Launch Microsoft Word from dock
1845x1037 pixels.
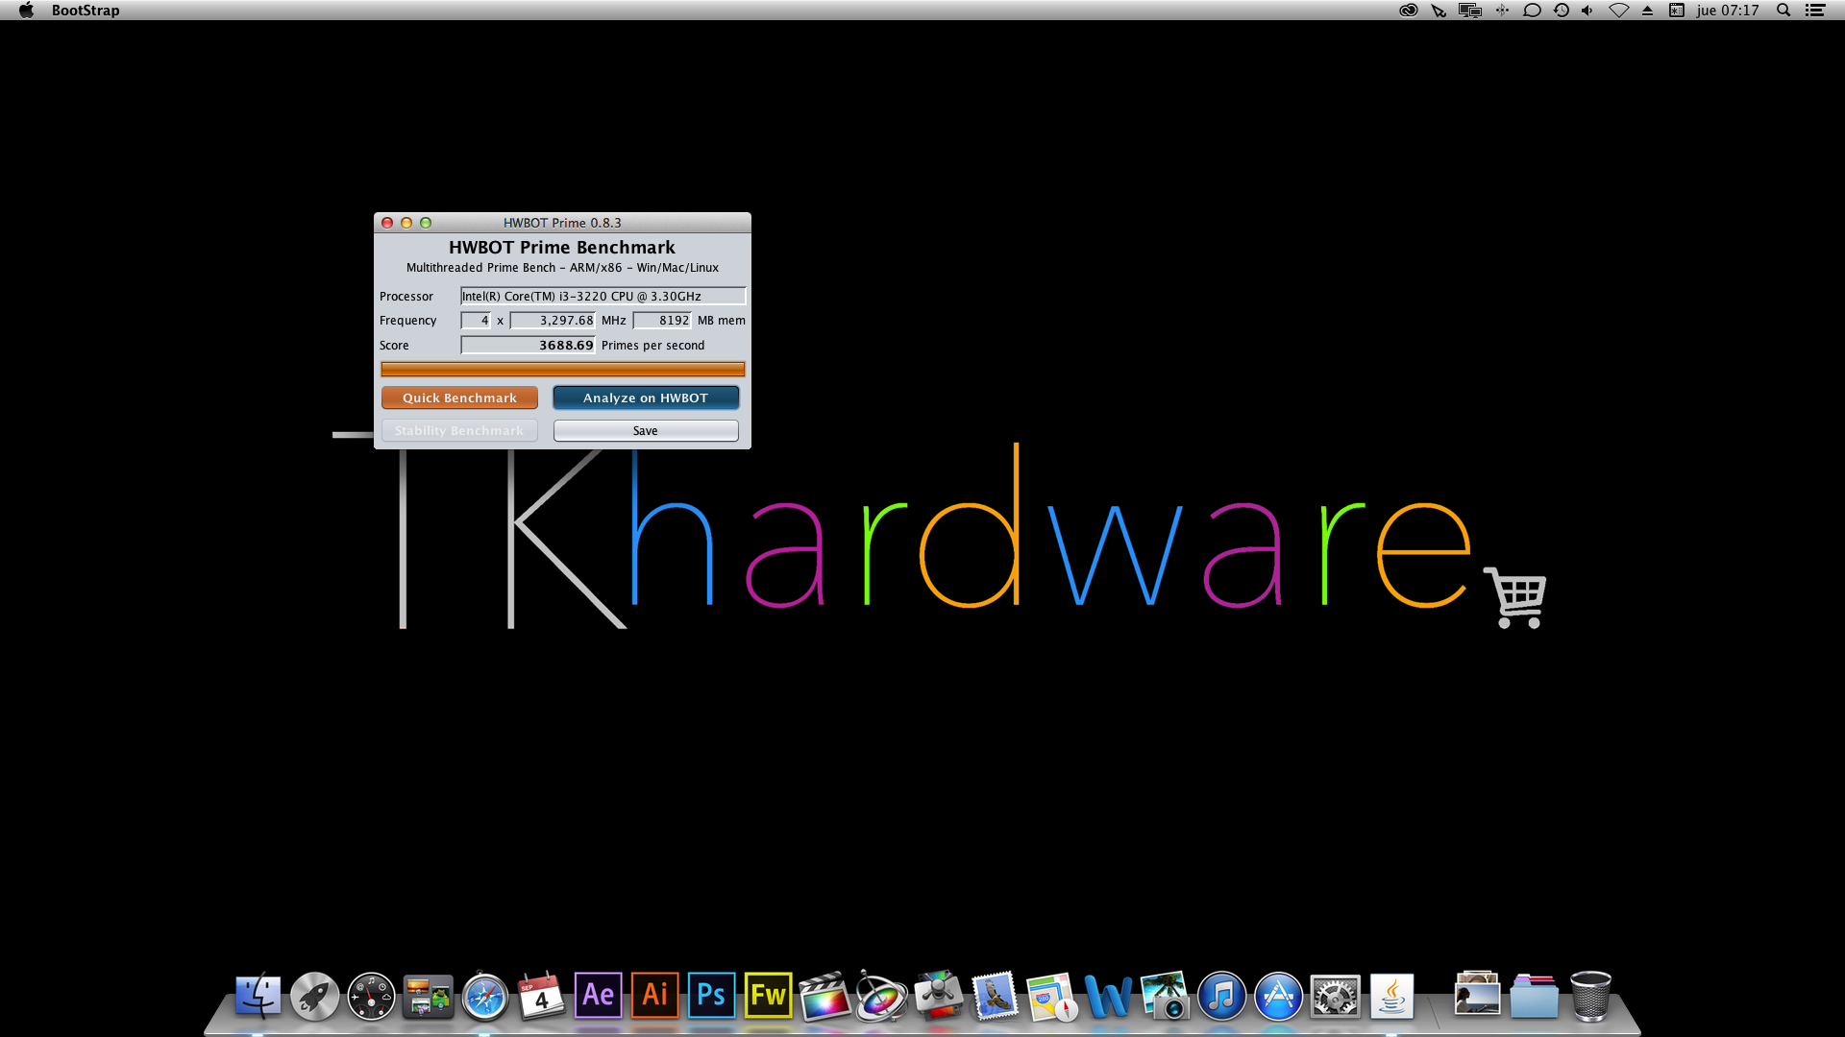1108,996
